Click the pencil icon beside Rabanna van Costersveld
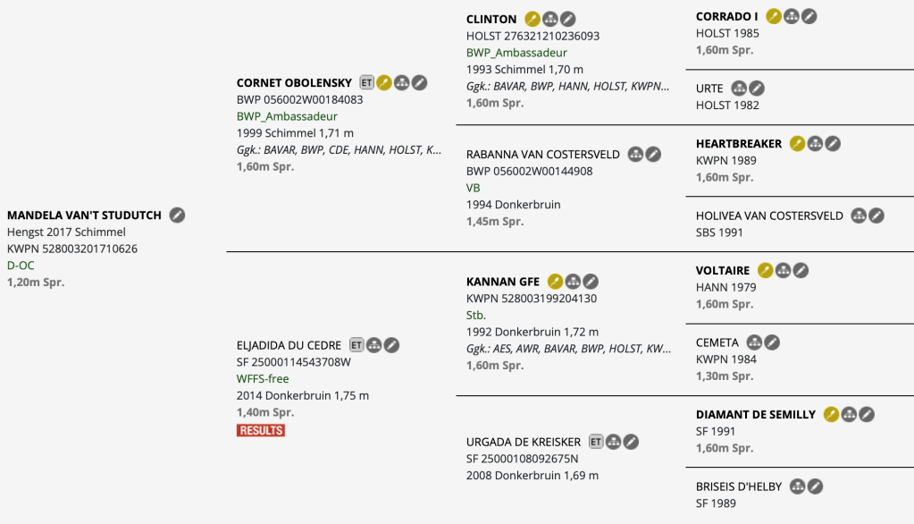The image size is (914, 524). click(653, 155)
